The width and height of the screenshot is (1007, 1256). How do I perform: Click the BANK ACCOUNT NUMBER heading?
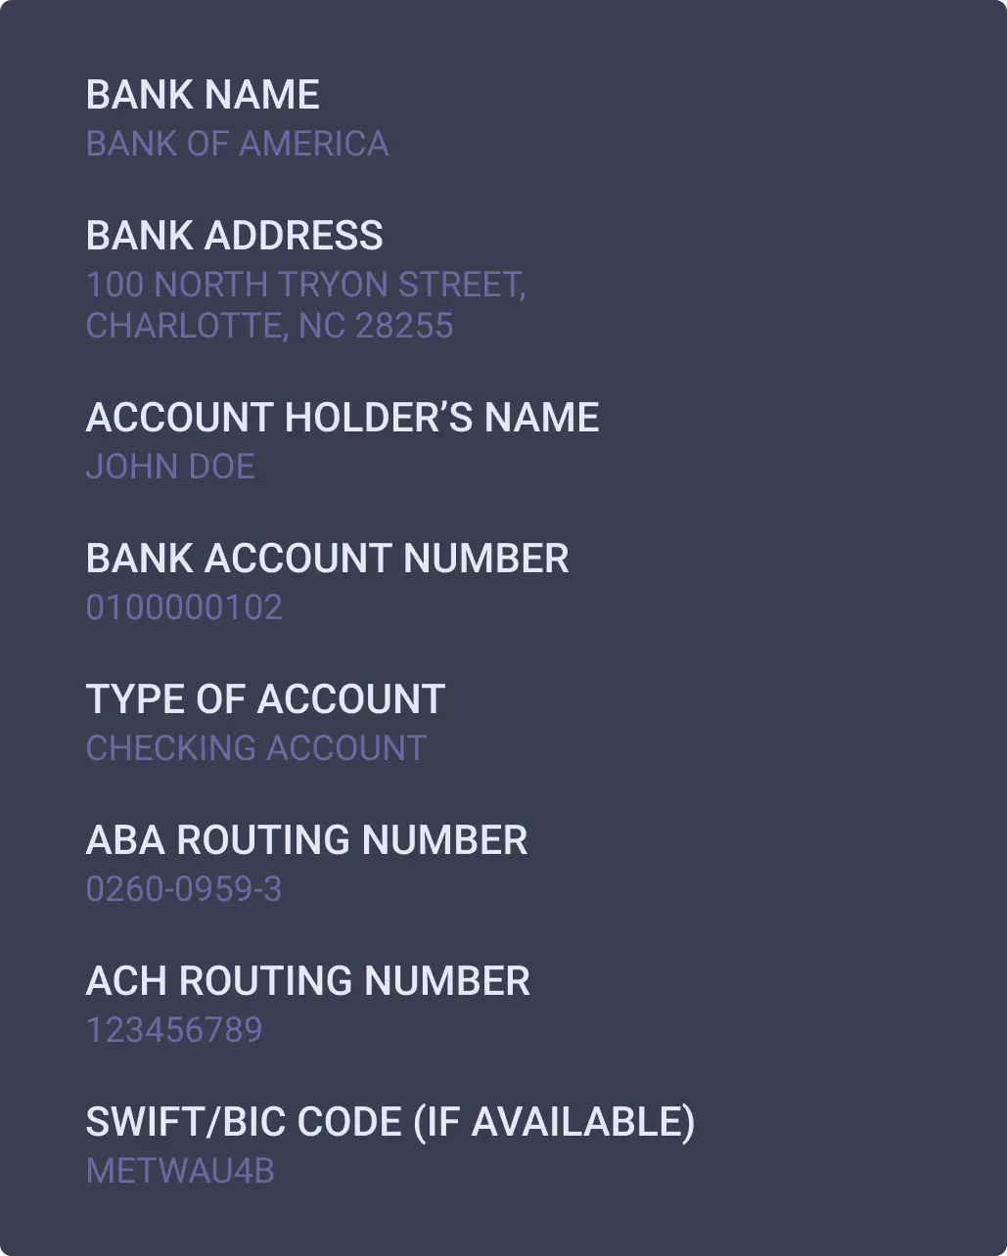327,559
